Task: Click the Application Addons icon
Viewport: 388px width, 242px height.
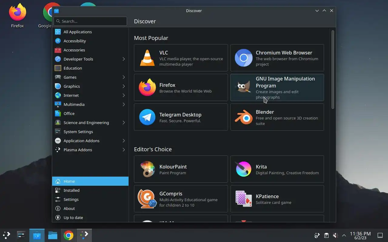Action: [58, 141]
